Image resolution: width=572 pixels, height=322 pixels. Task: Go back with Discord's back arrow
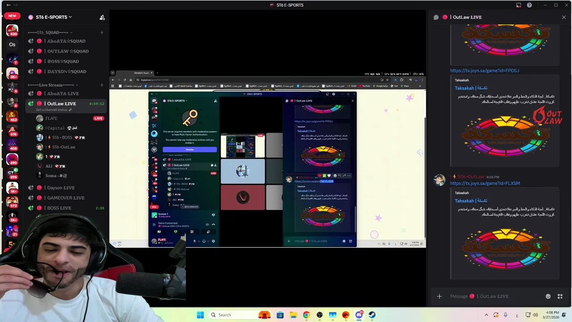point(8,5)
